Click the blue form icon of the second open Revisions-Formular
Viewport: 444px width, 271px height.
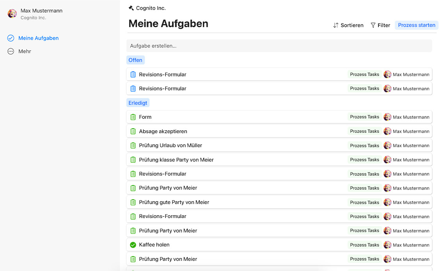(133, 89)
